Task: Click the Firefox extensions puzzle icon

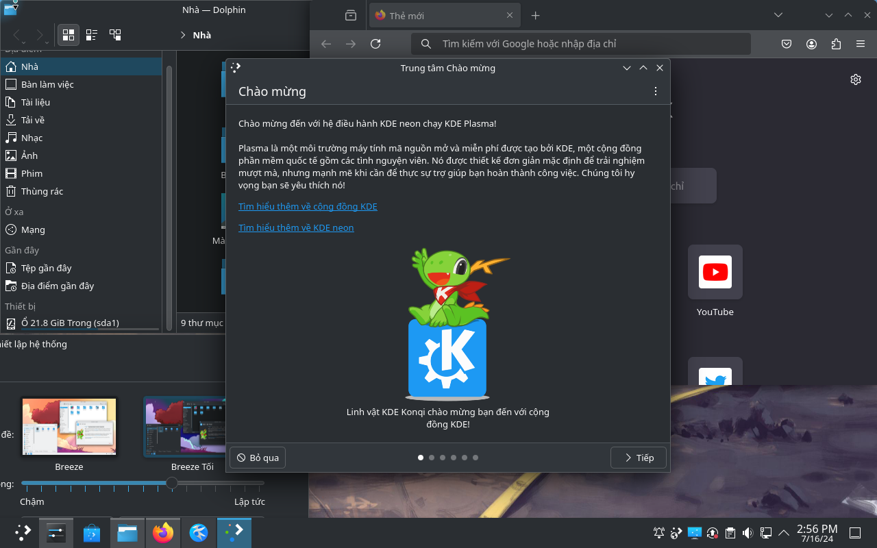Action: point(836,43)
